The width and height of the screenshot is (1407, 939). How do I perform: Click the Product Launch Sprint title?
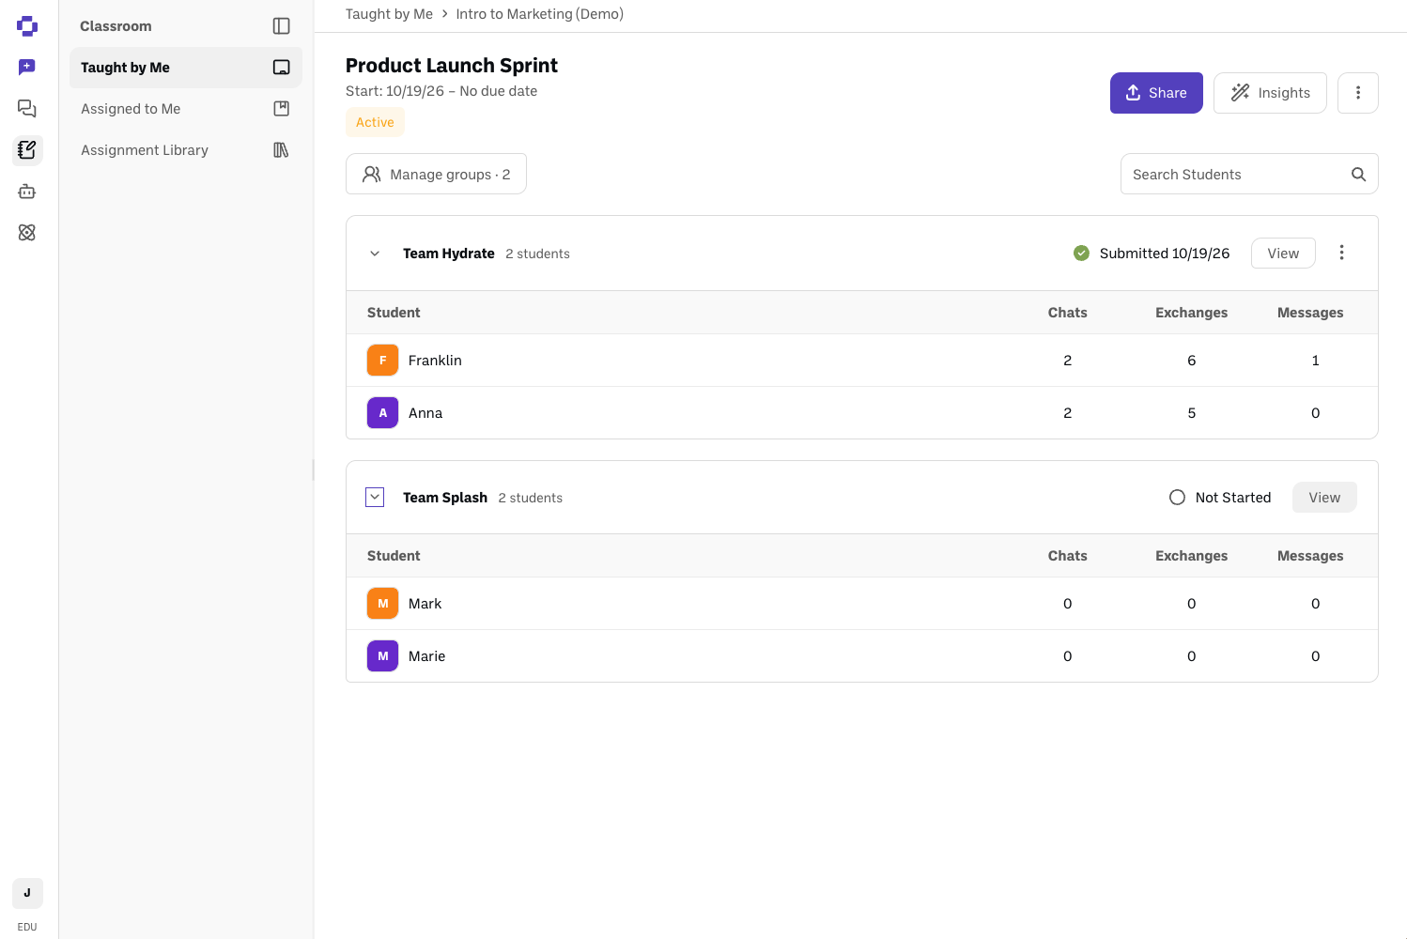(452, 66)
